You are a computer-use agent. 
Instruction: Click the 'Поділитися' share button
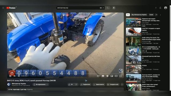coord(85,85)
